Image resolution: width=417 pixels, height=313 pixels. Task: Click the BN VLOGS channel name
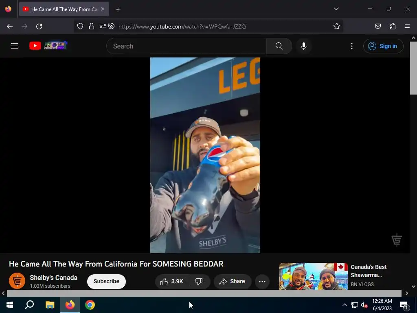click(x=362, y=284)
